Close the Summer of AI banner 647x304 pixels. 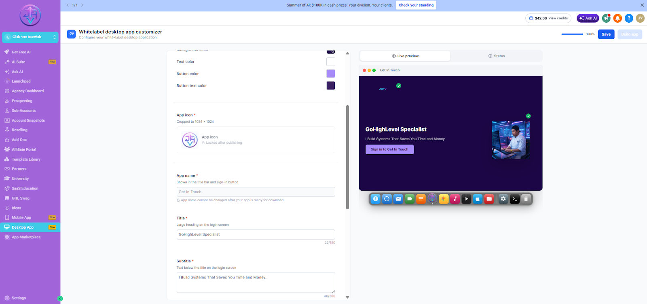(642, 5)
